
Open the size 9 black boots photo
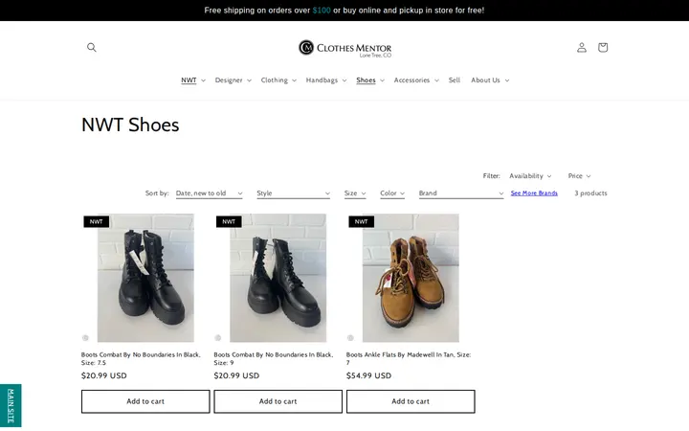pyautogui.click(x=278, y=278)
